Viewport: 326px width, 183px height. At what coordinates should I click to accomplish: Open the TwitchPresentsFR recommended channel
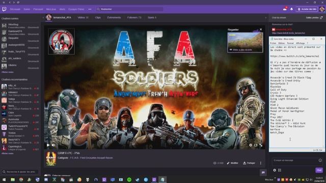coord(20,127)
